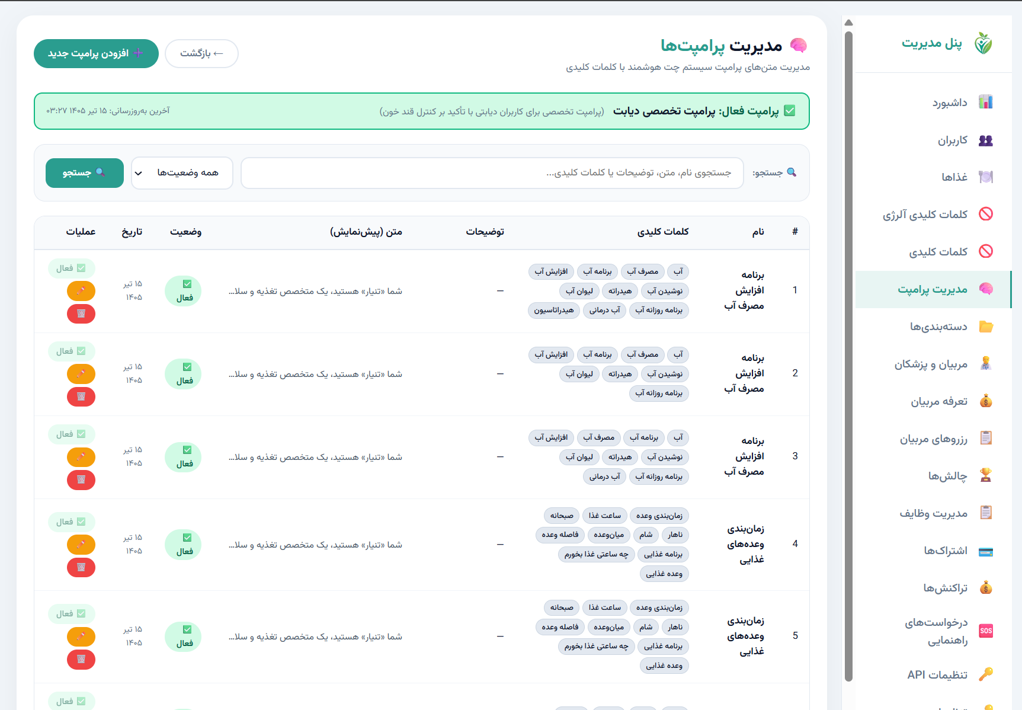The image size is (1022, 710).
Task: Activate prompt row 2 via فعال checkbox button
Action: click(71, 351)
